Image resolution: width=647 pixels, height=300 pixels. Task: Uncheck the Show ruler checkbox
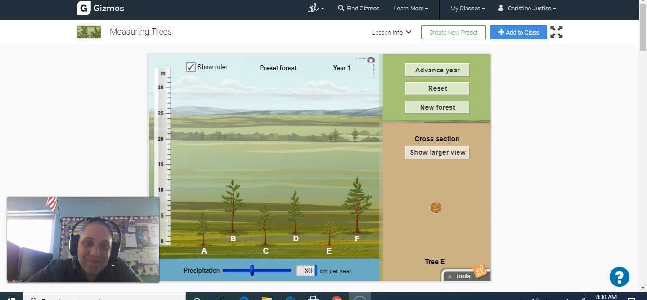[x=190, y=67]
